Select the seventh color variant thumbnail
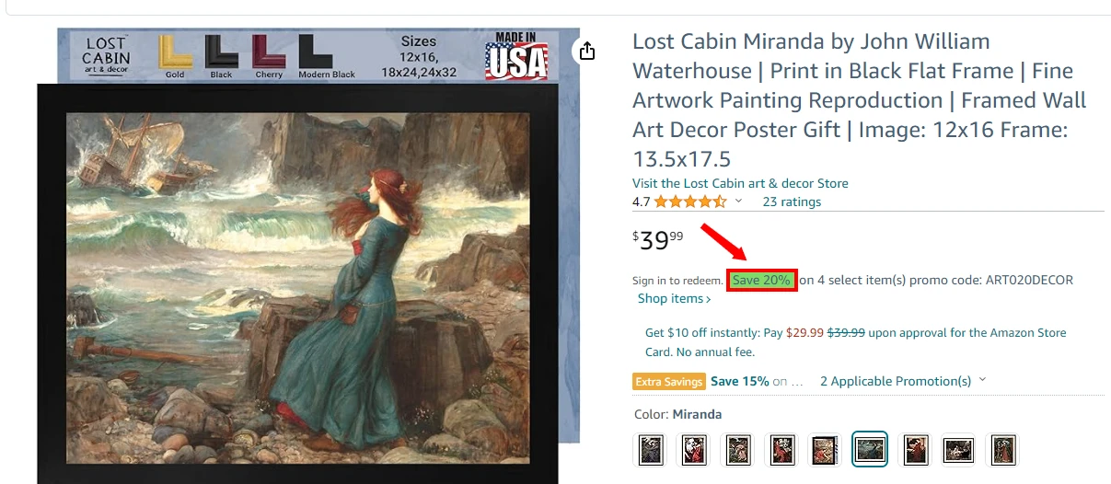Image resolution: width=1111 pixels, height=484 pixels. click(914, 450)
